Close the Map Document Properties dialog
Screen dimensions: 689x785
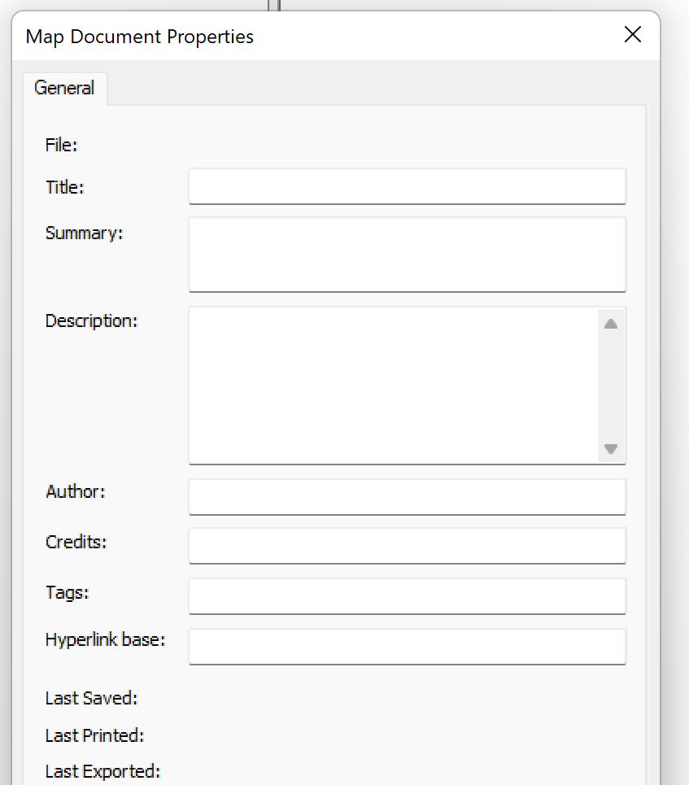coord(632,35)
